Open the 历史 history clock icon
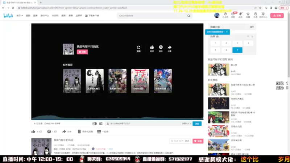This screenshot has width=290, height=163. (256, 15)
